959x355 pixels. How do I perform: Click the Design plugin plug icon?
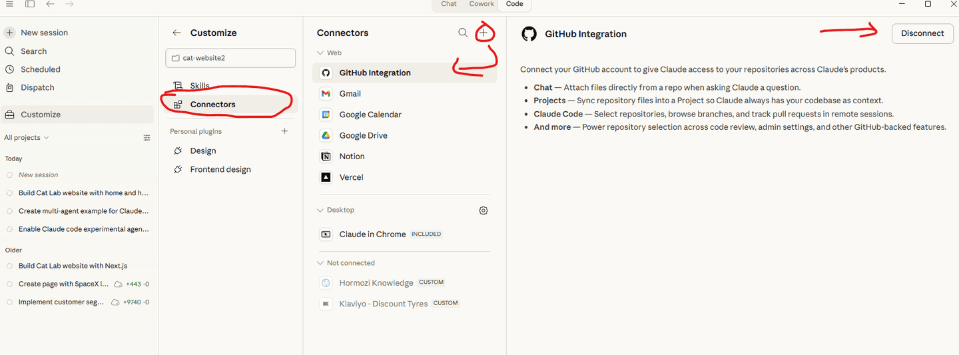pyautogui.click(x=178, y=151)
